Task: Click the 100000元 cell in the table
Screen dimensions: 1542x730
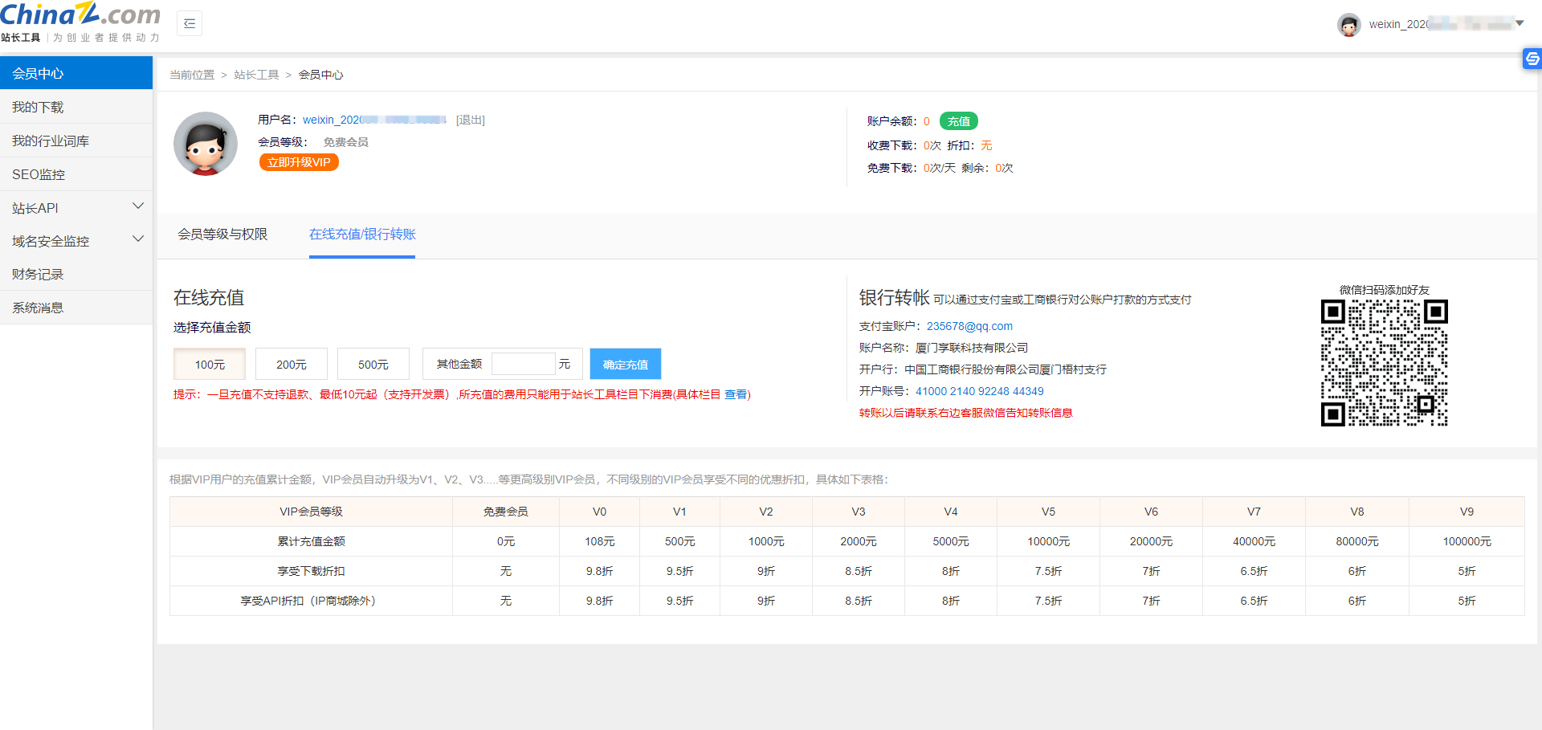Action: tap(1467, 541)
